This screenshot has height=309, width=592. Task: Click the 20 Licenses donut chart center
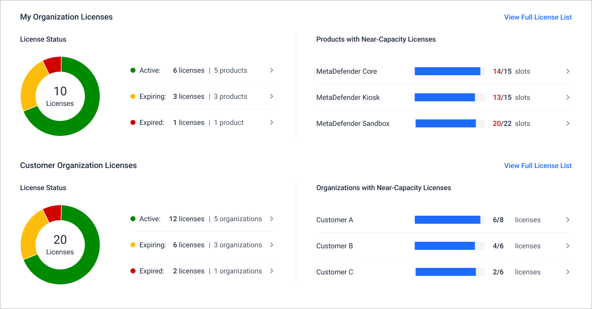[60, 245]
